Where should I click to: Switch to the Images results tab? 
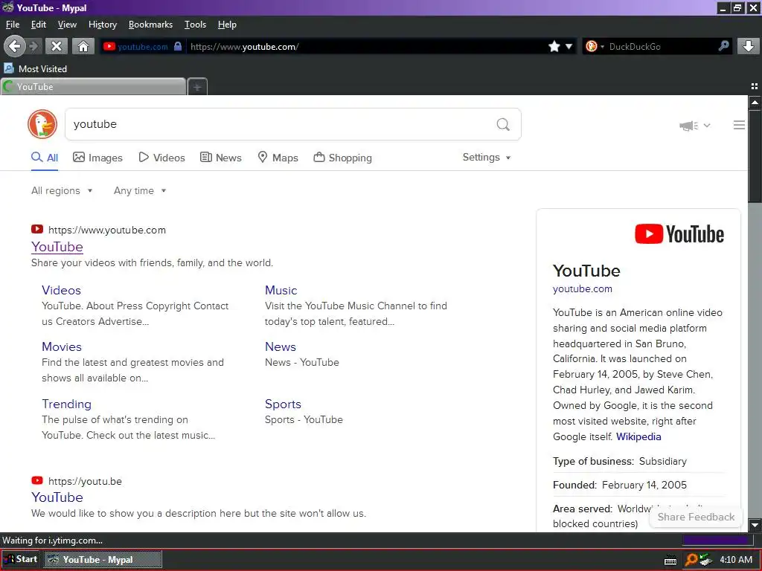tap(97, 158)
